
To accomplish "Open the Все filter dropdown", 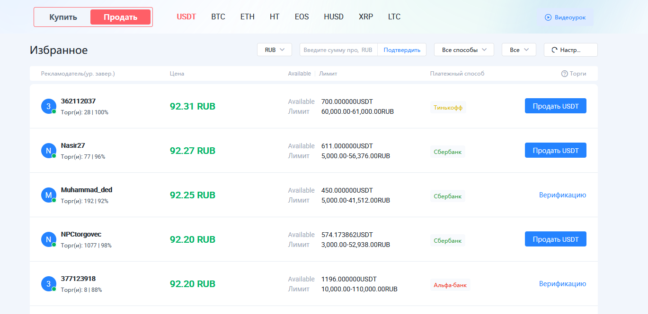I will 519,50.
